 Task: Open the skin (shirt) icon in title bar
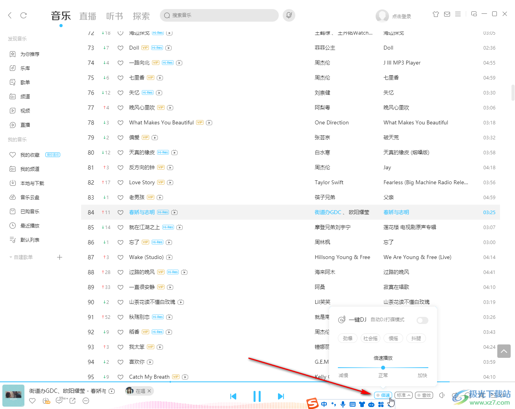pyautogui.click(x=436, y=14)
